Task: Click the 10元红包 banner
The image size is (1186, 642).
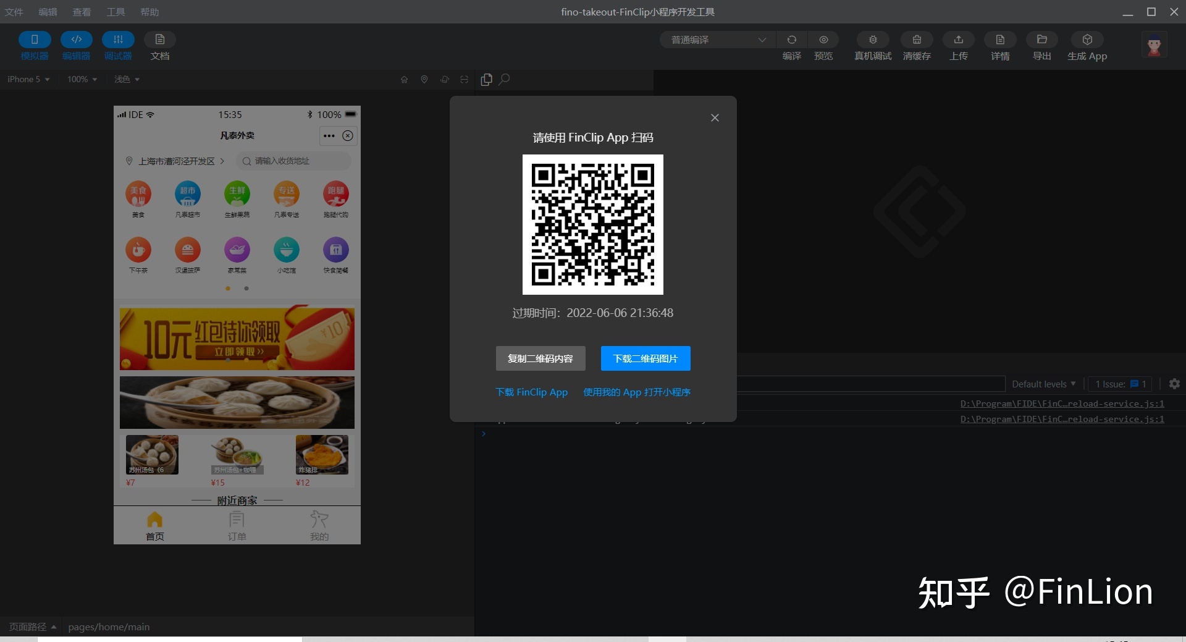Action: (237, 339)
